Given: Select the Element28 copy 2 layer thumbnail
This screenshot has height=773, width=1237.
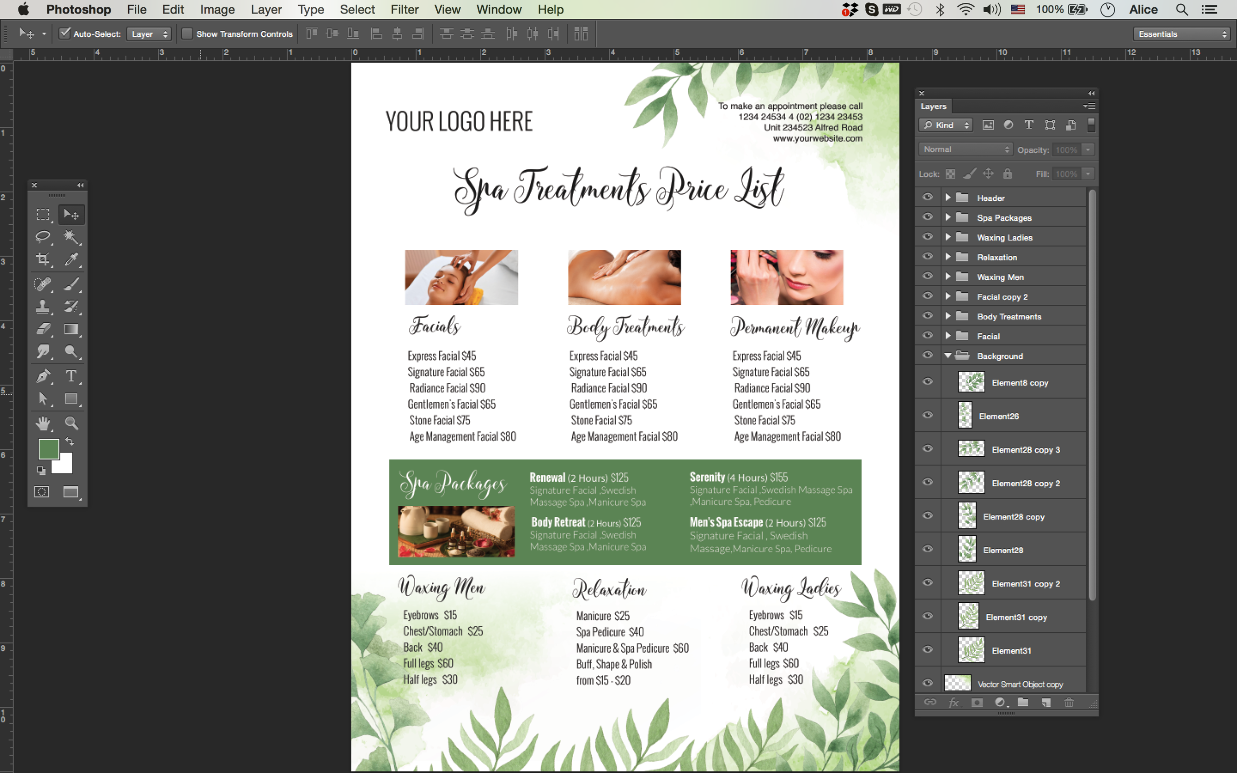Looking at the screenshot, I should 971,483.
